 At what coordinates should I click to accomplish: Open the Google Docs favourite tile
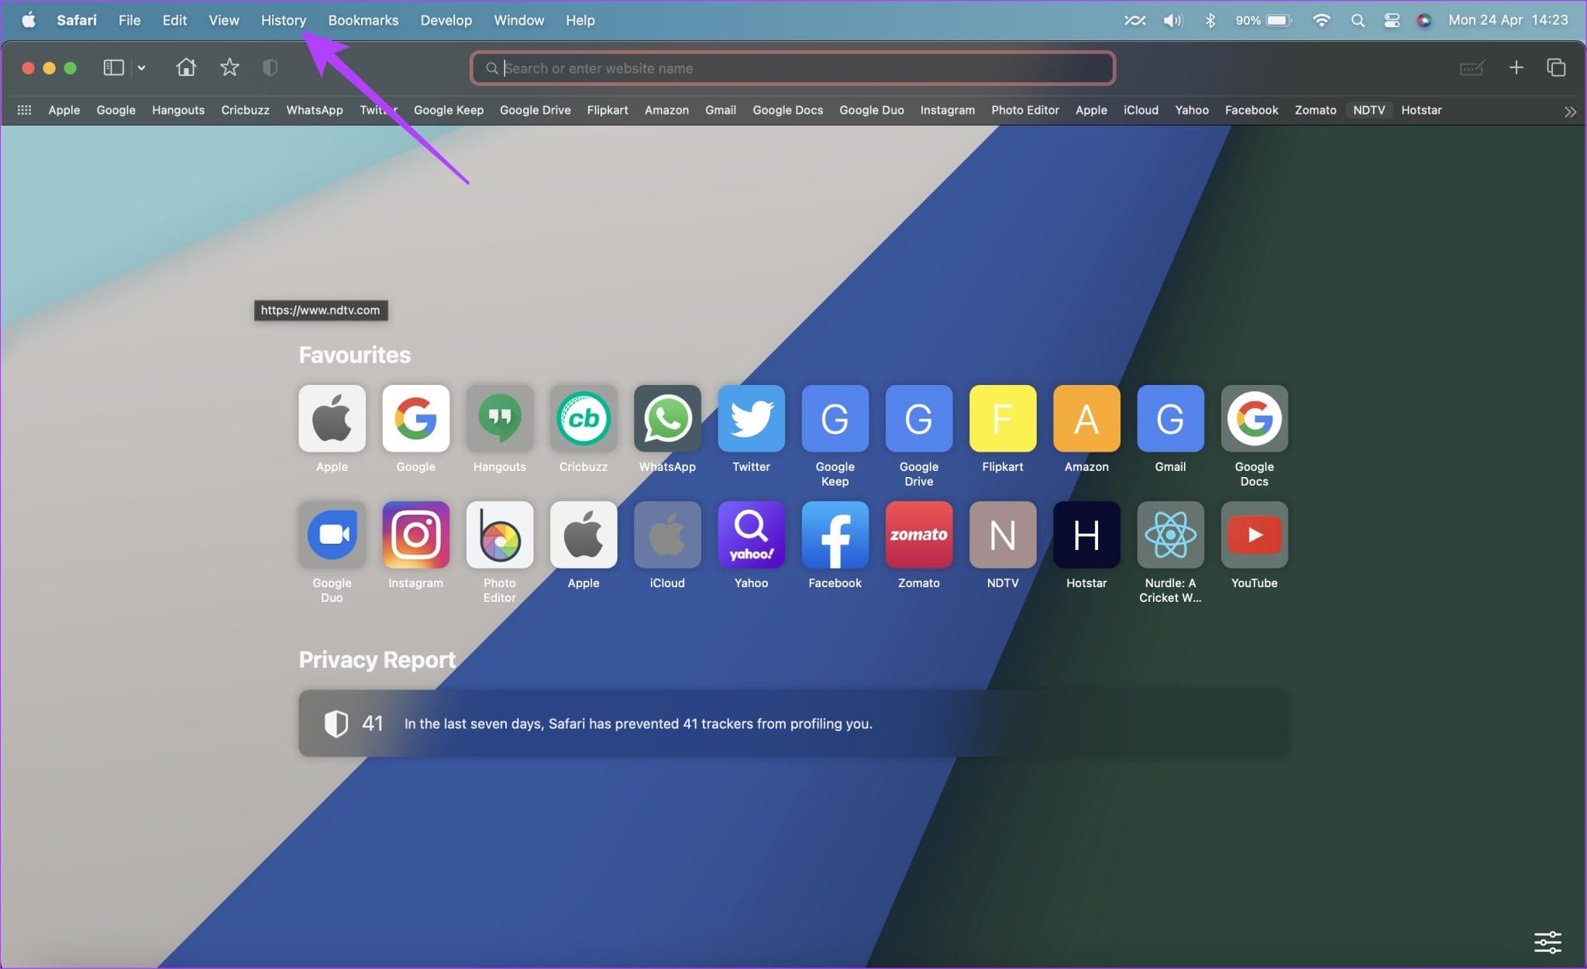coord(1255,418)
